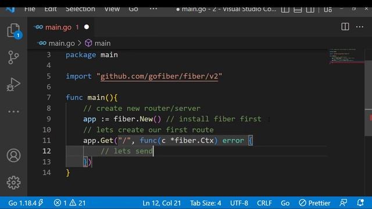Change encoding via UTF-8 status item
The image size is (372, 209).
(x=239, y=203)
